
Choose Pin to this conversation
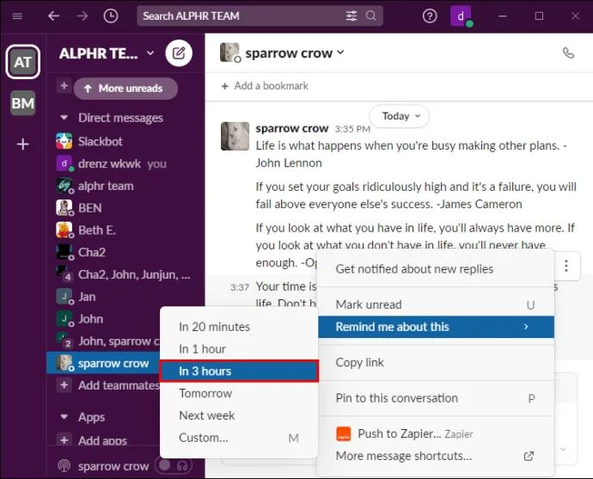(x=436, y=398)
